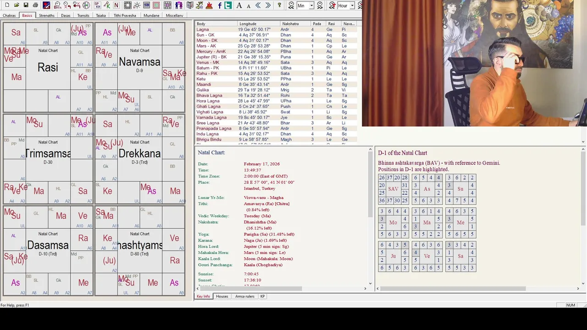587x330 pixels.
Task: Click the SB toolbar icon
Action: [x=147, y=5]
